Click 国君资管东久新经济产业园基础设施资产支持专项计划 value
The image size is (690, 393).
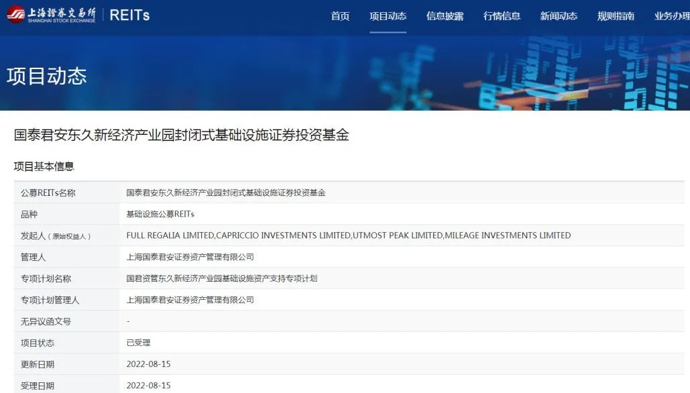[222, 278]
